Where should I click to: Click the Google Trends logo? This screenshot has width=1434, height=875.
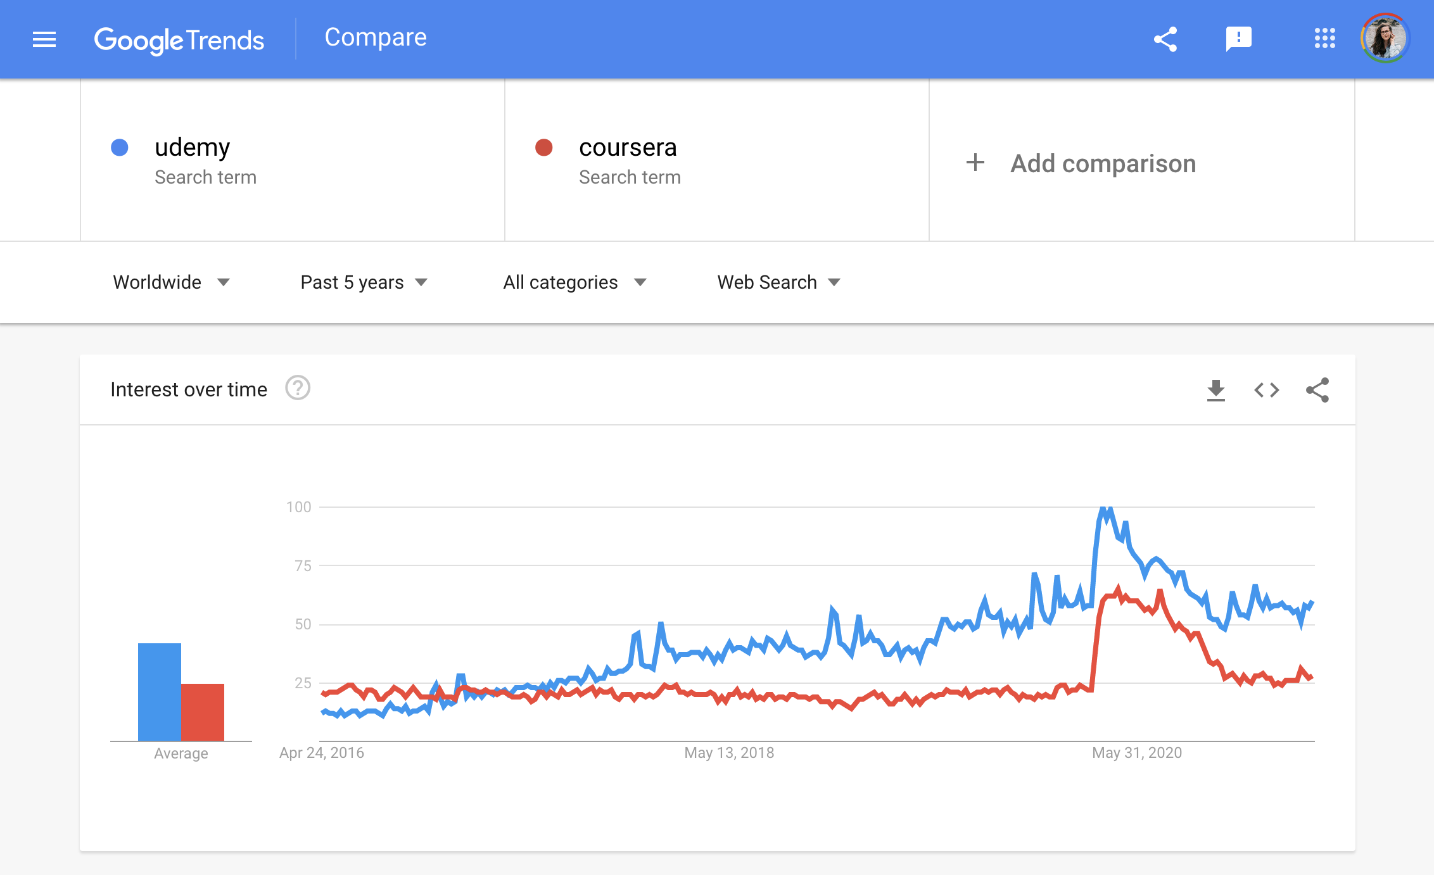pyautogui.click(x=179, y=40)
